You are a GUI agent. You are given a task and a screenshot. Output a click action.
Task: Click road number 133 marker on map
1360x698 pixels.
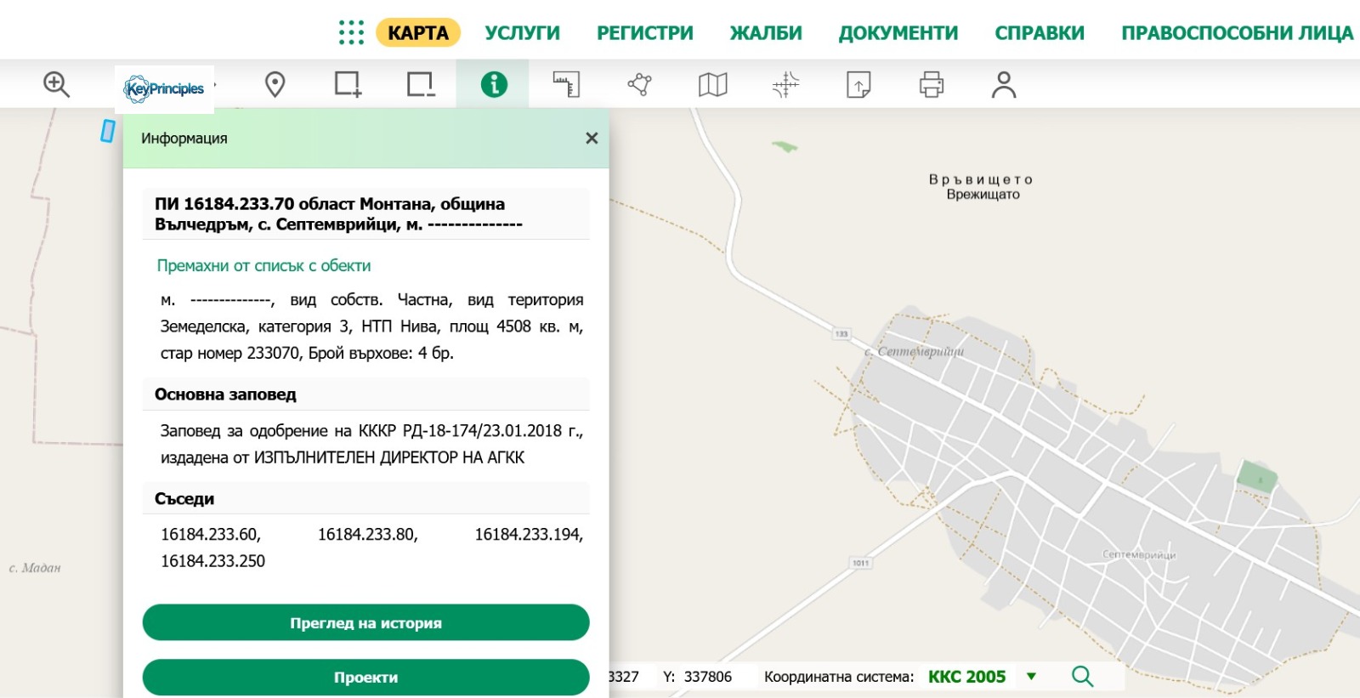click(841, 334)
